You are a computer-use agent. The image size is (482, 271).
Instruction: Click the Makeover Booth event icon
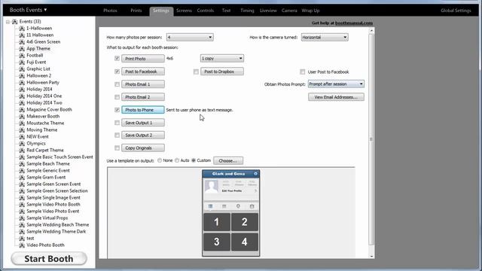pos(22,117)
